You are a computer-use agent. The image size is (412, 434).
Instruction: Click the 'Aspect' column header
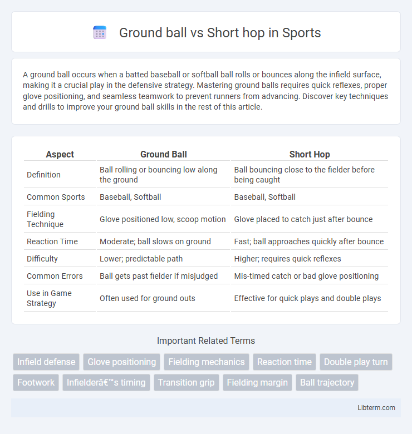pyautogui.click(x=60, y=154)
